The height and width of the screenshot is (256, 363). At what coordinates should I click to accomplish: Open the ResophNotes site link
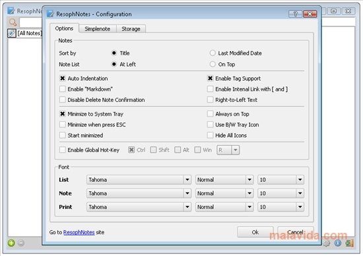pos(79,232)
